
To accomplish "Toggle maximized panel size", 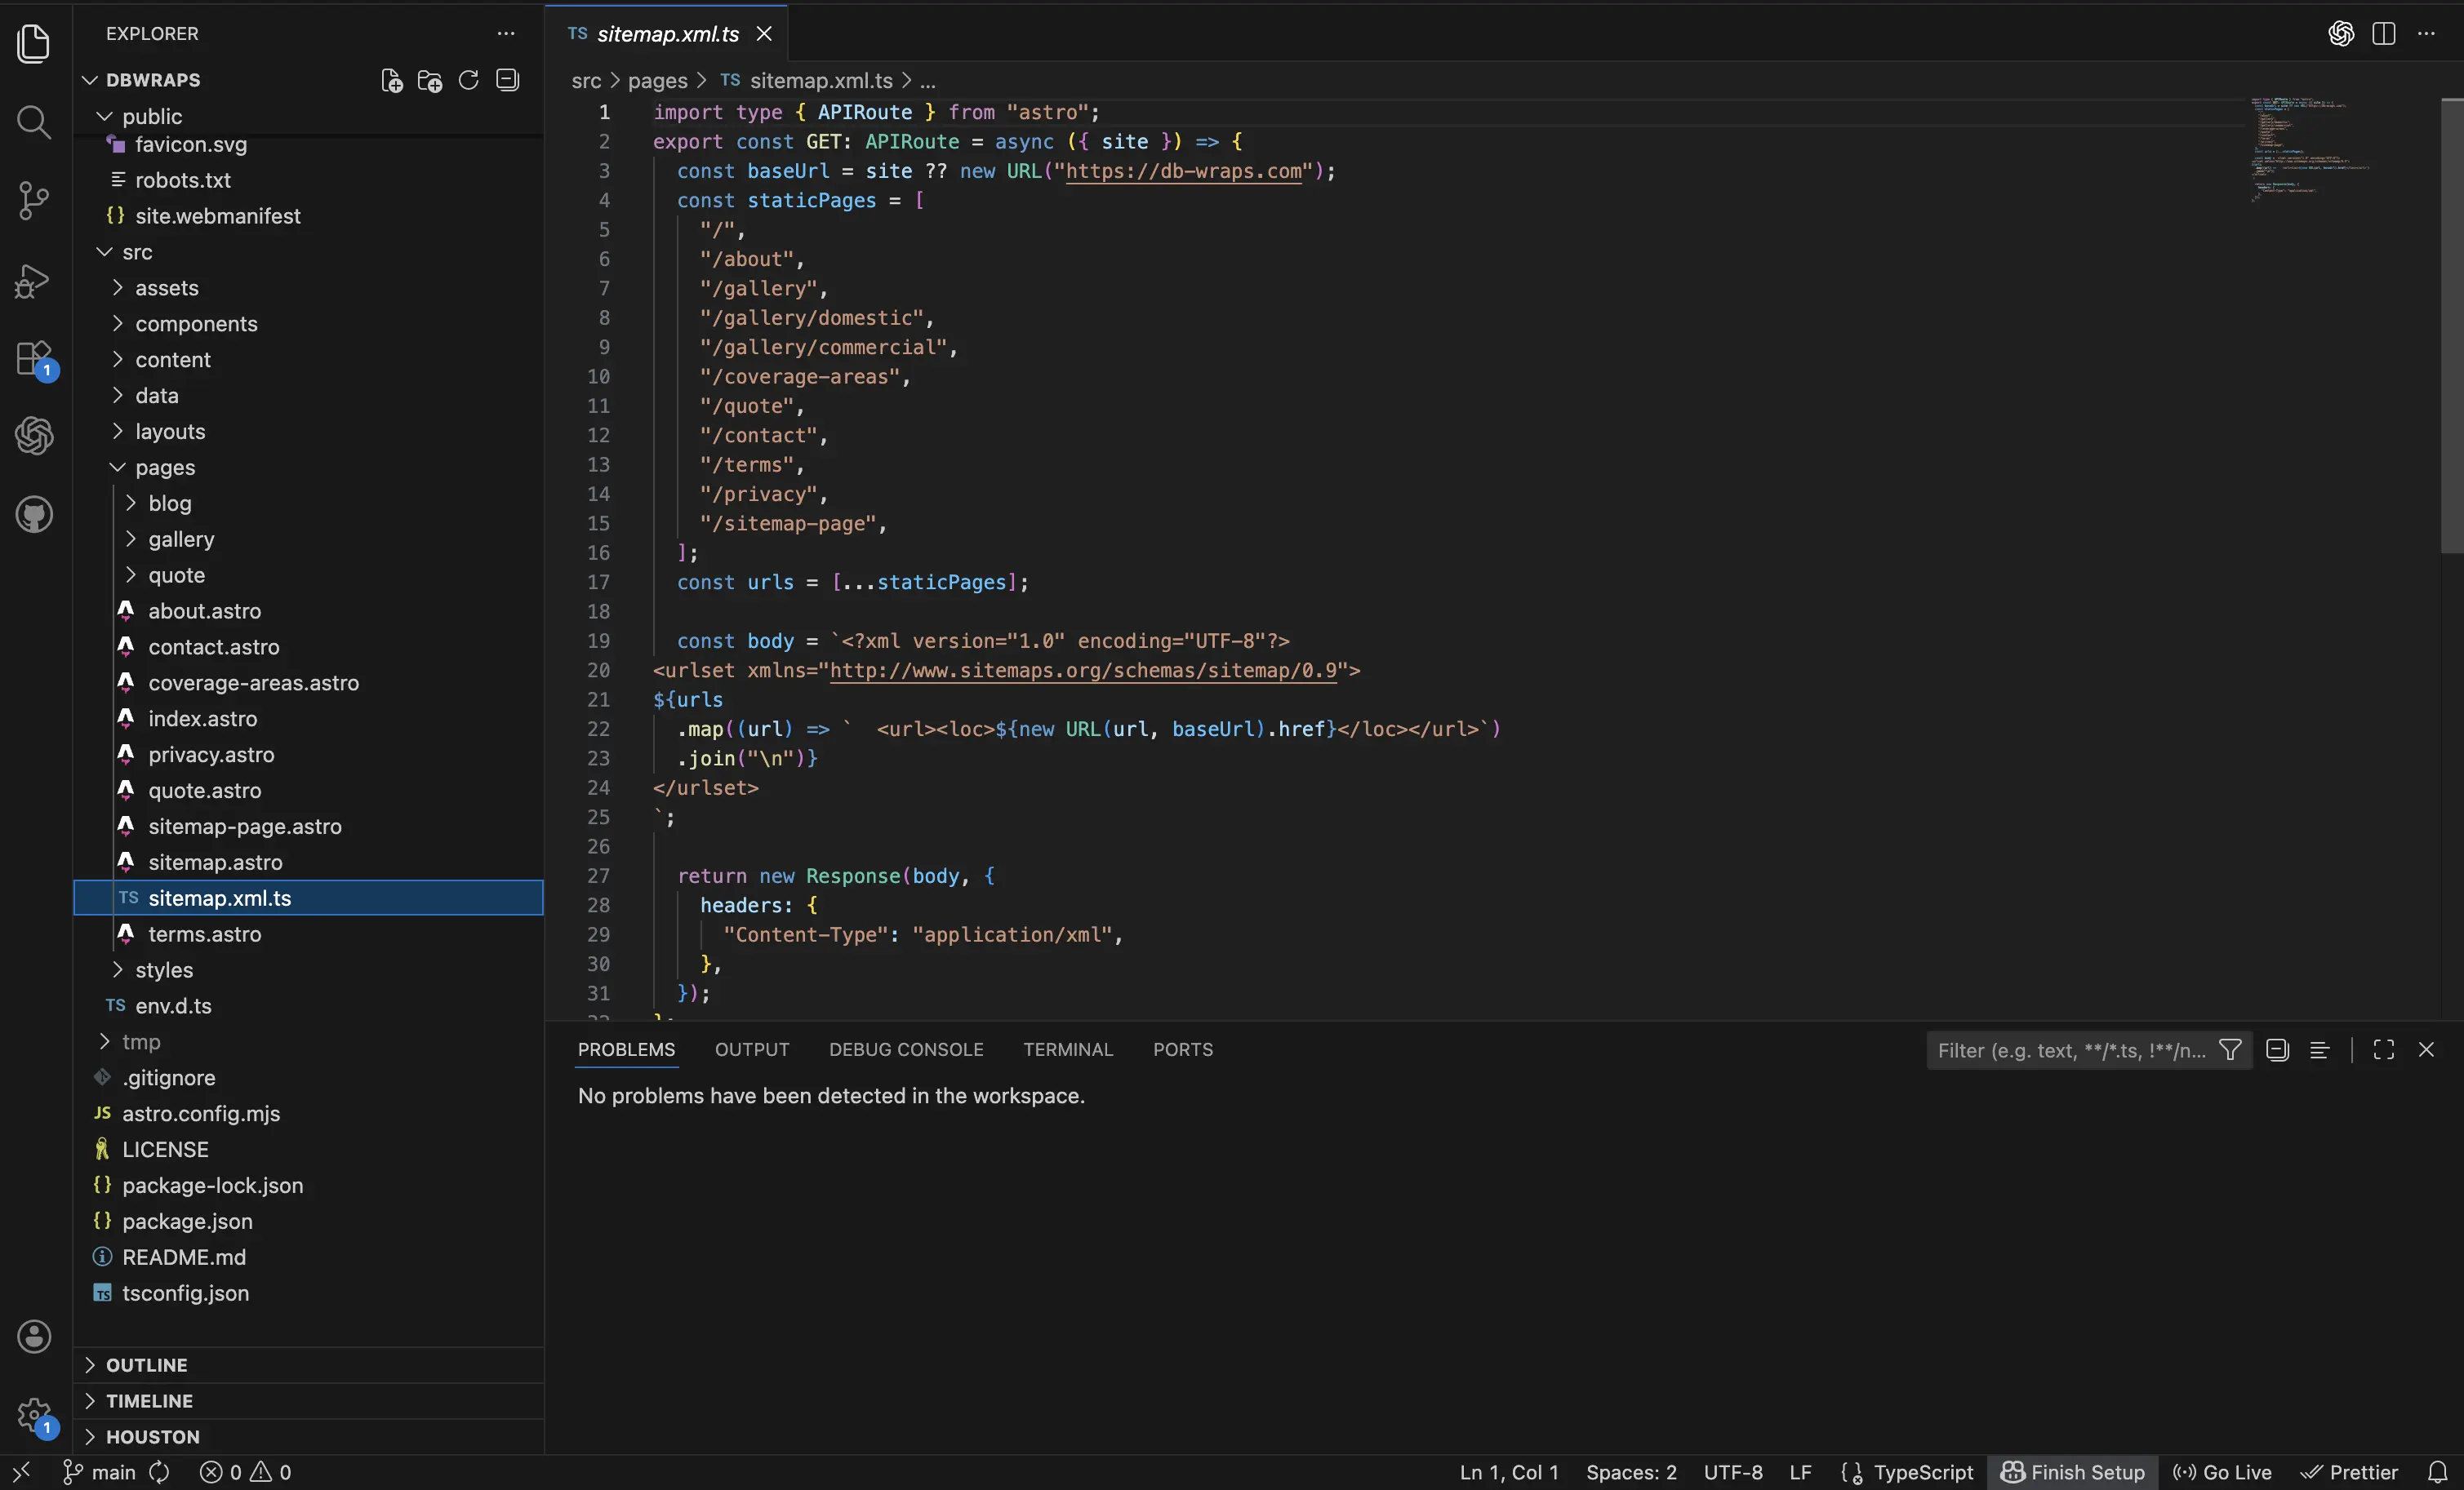I will (x=2383, y=1049).
